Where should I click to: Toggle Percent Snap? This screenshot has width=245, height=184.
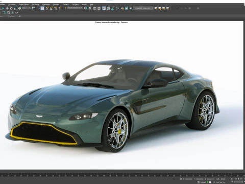[x=56, y=8]
